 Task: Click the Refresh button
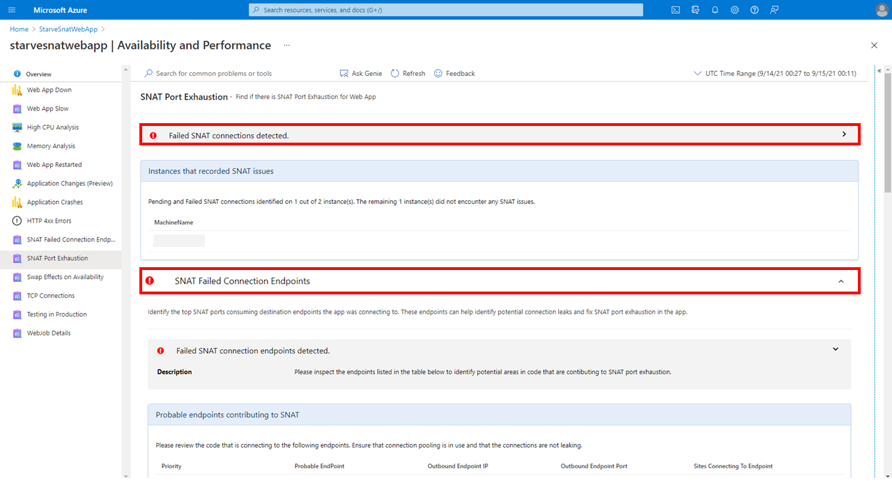pyautogui.click(x=408, y=73)
